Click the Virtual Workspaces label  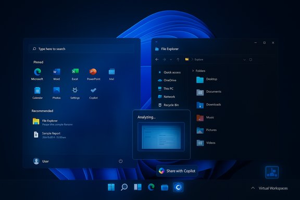[273, 189]
